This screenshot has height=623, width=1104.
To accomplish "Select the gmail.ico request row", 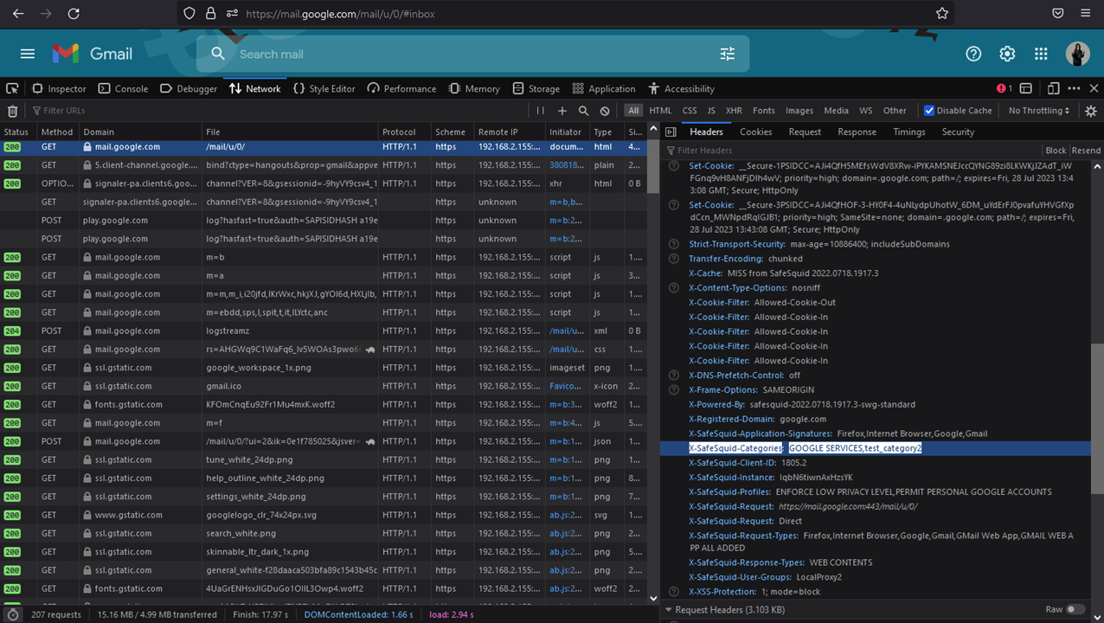I will 324,386.
